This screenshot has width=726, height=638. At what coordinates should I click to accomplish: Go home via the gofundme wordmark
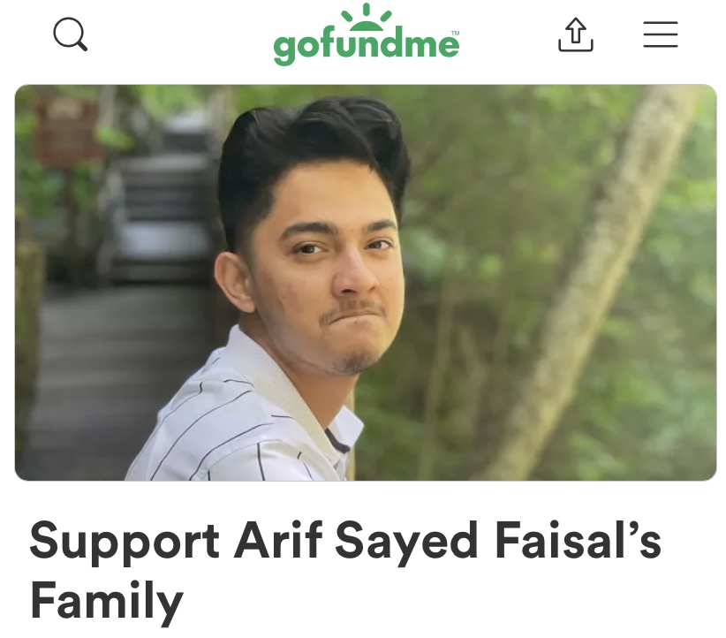366,46
